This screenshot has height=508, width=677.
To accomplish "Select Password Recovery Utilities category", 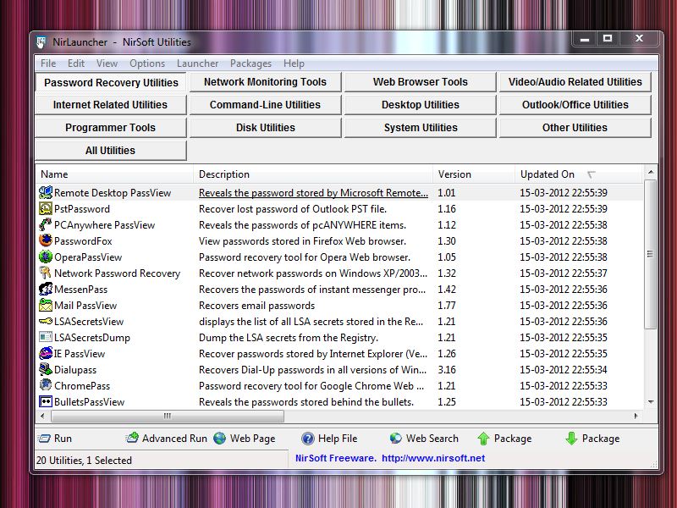I will pyautogui.click(x=111, y=82).
